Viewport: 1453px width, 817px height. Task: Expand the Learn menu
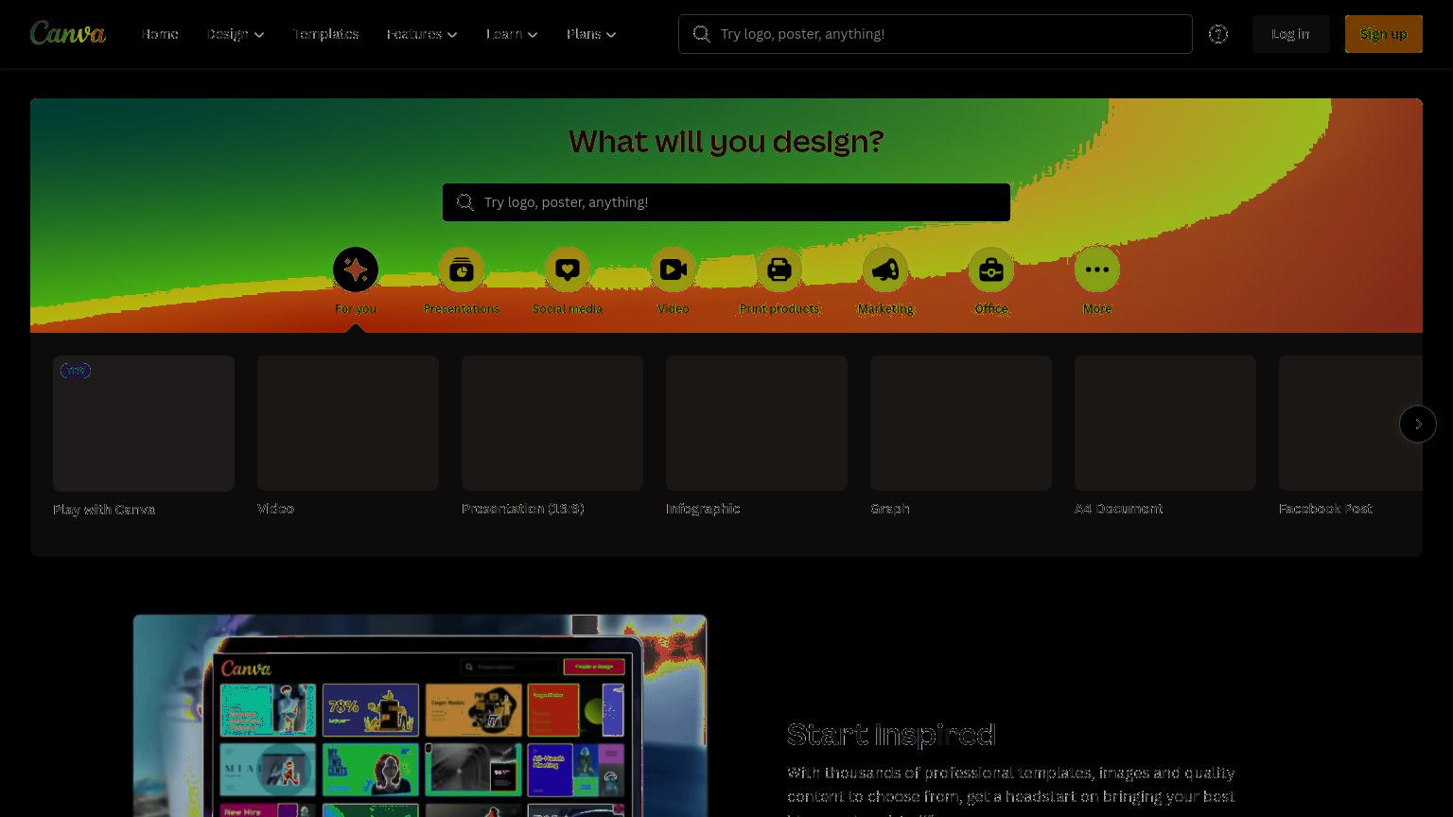click(512, 34)
